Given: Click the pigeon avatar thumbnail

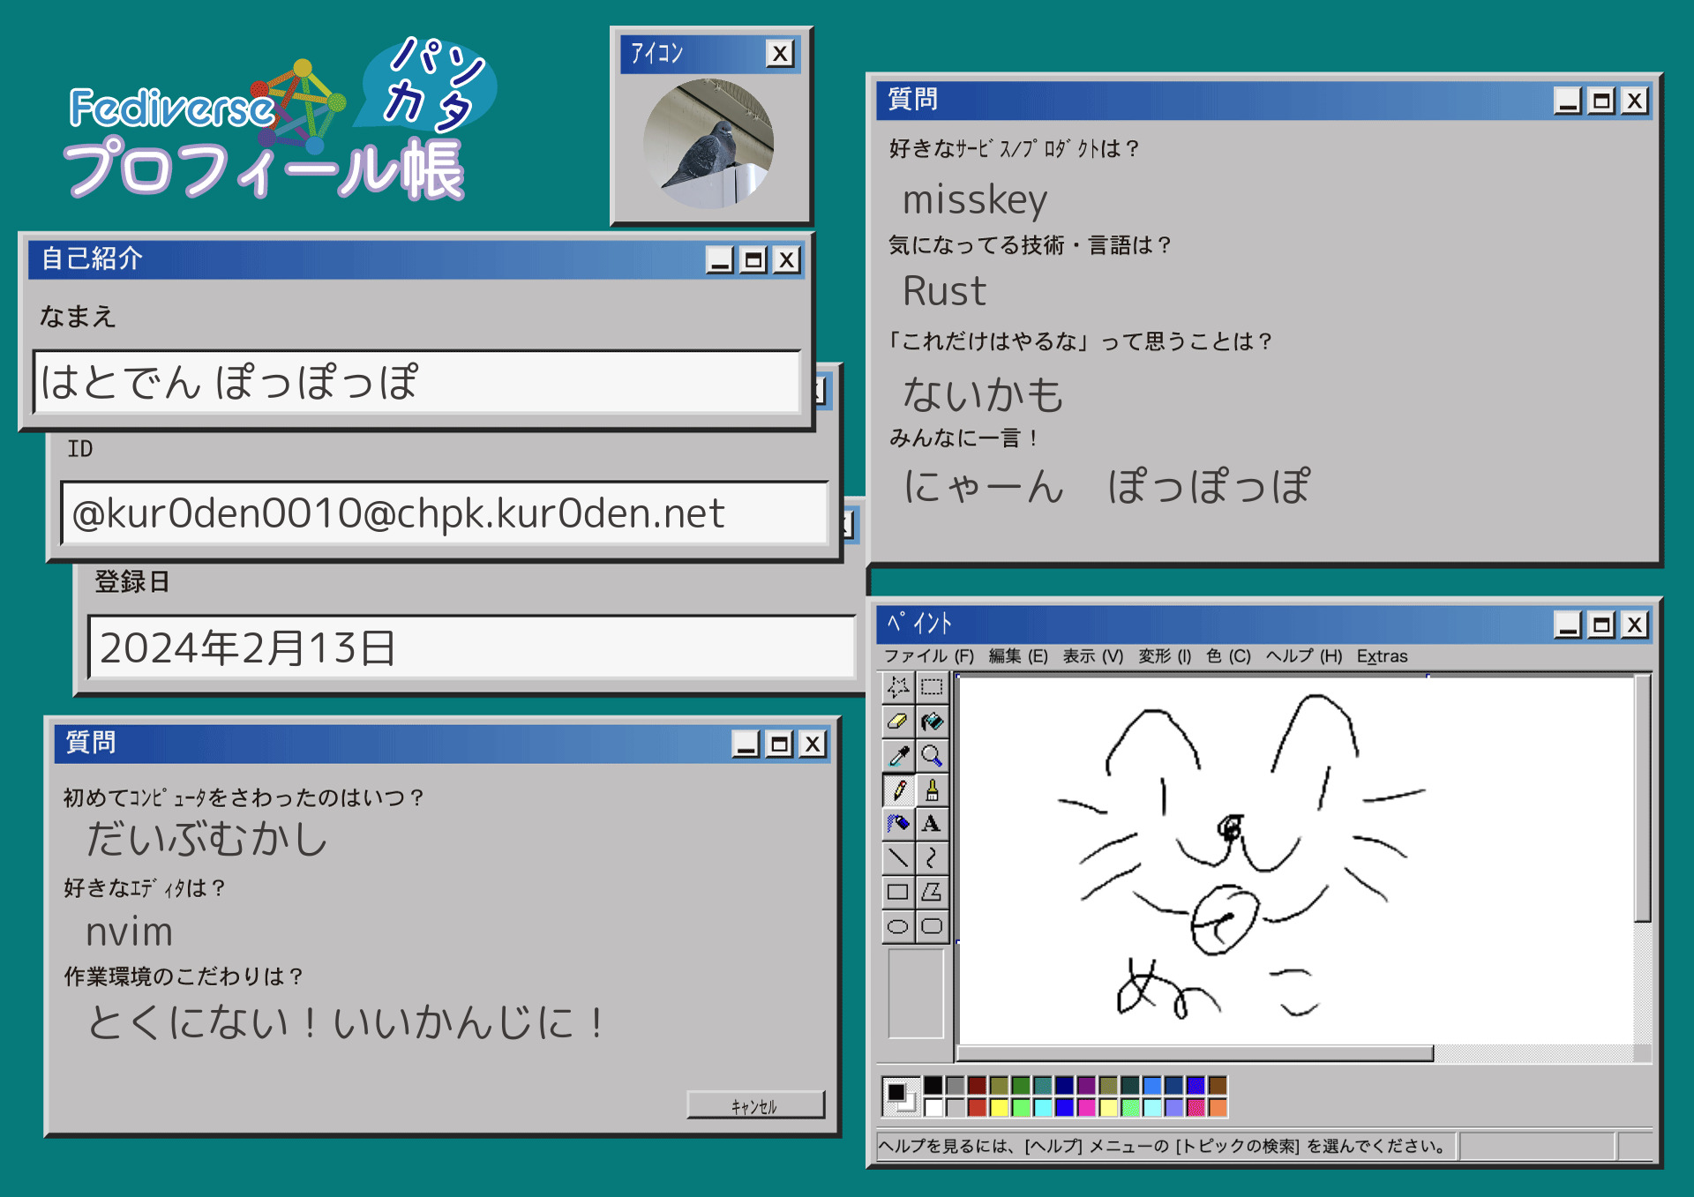Looking at the screenshot, I should [x=708, y=144].
